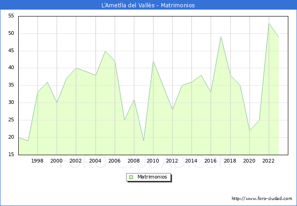Click the 2002 x-axis label

[x=75, y=161]
